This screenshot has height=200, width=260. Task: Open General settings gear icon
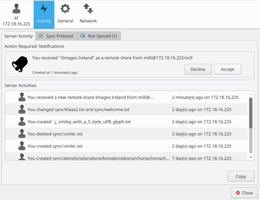pos(65,9)
